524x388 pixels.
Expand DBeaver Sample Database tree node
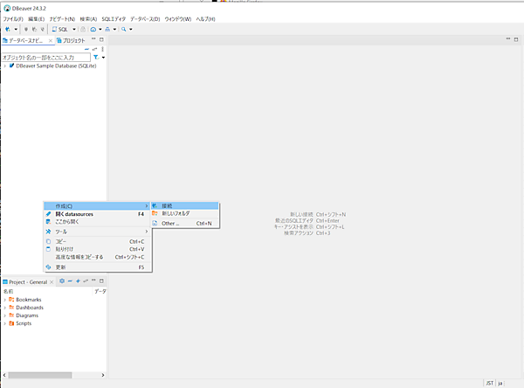4,66
